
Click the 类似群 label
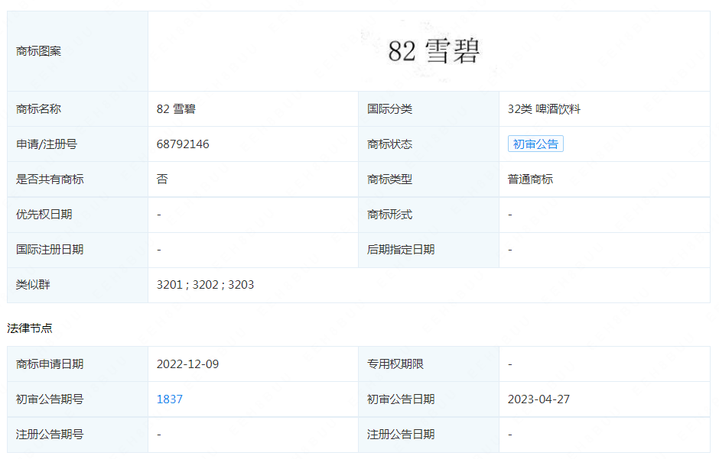pyautogui.click(x=33, y=285)
